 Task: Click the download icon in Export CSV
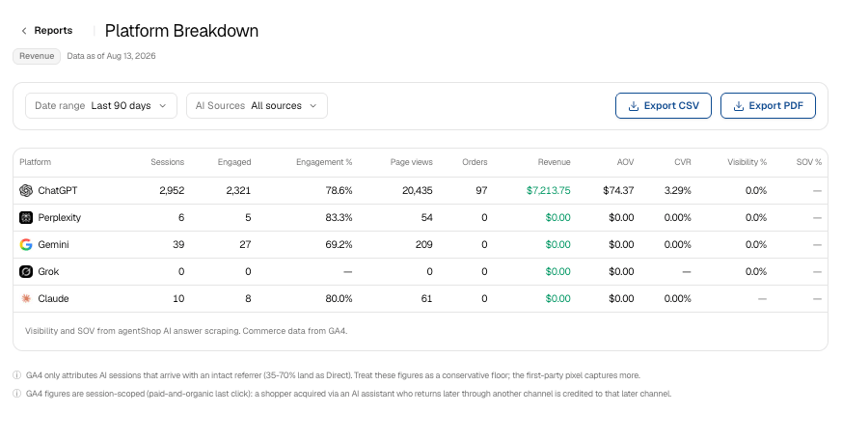634,106
